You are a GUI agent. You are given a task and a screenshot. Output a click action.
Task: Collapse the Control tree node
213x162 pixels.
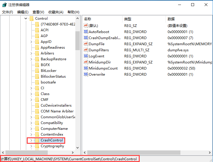click(x=26, y=19)
